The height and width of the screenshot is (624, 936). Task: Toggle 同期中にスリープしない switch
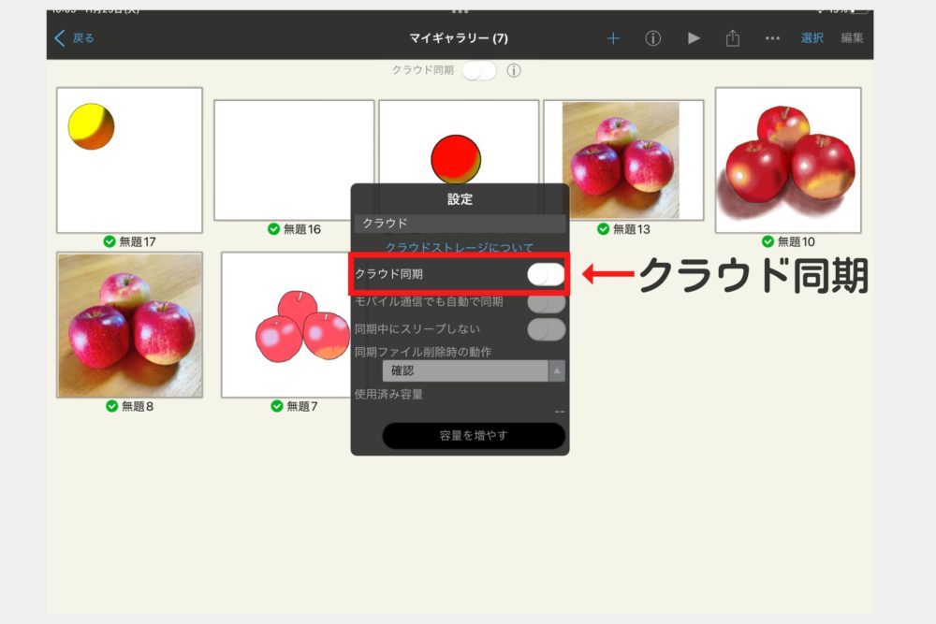pyautogui.click(x=546, y=329)
